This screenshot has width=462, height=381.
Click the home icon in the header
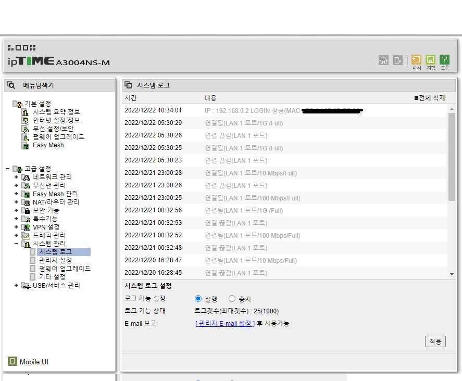pos(383,60)
